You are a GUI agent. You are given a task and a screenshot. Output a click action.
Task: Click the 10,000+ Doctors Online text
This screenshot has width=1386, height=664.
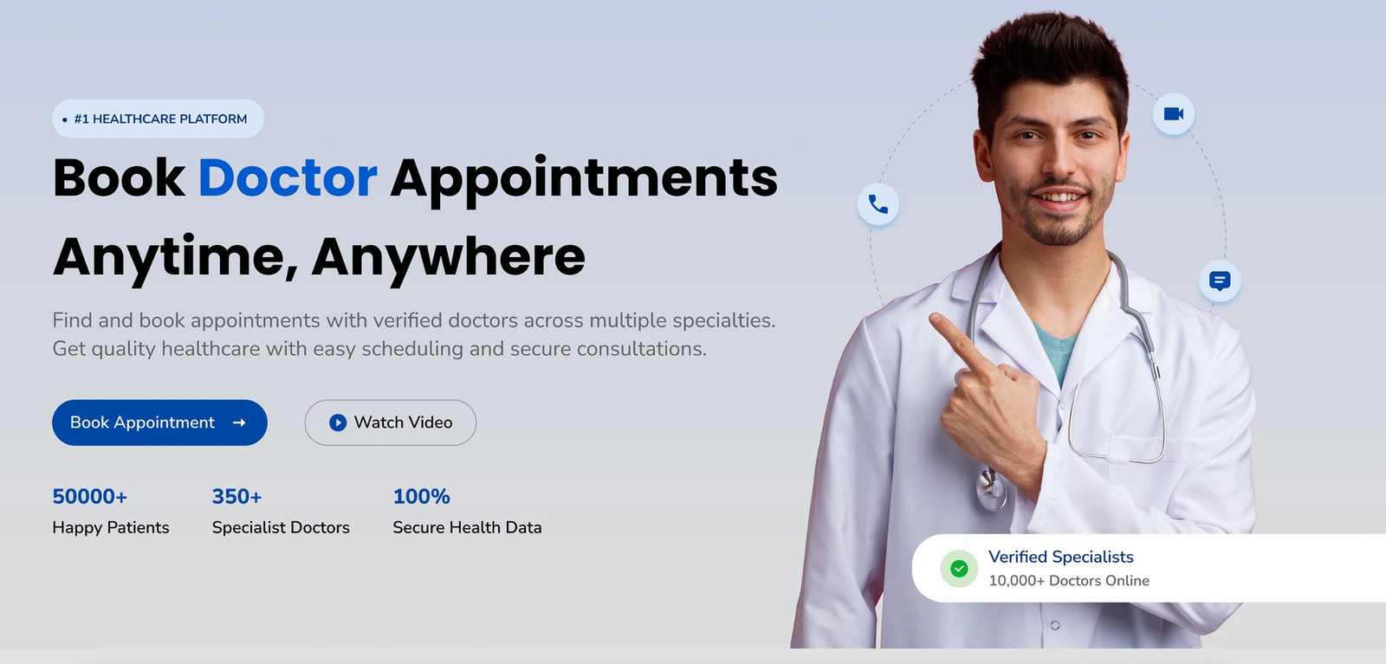(x=1069, y=580)
